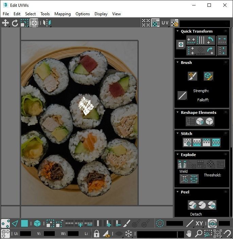This screenshot has height=239, width=233.
Task: Select the Scale selected subobjects tool
Action: click(x=24, y=23)
